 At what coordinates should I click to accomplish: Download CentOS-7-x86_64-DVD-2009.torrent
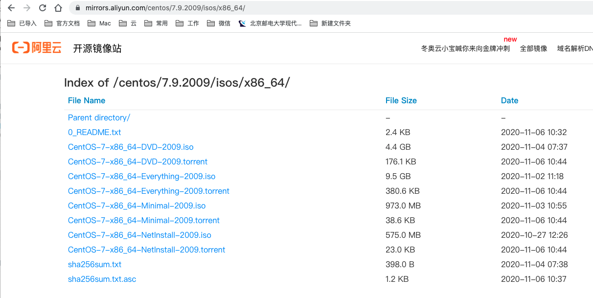(x=137, y=161)
